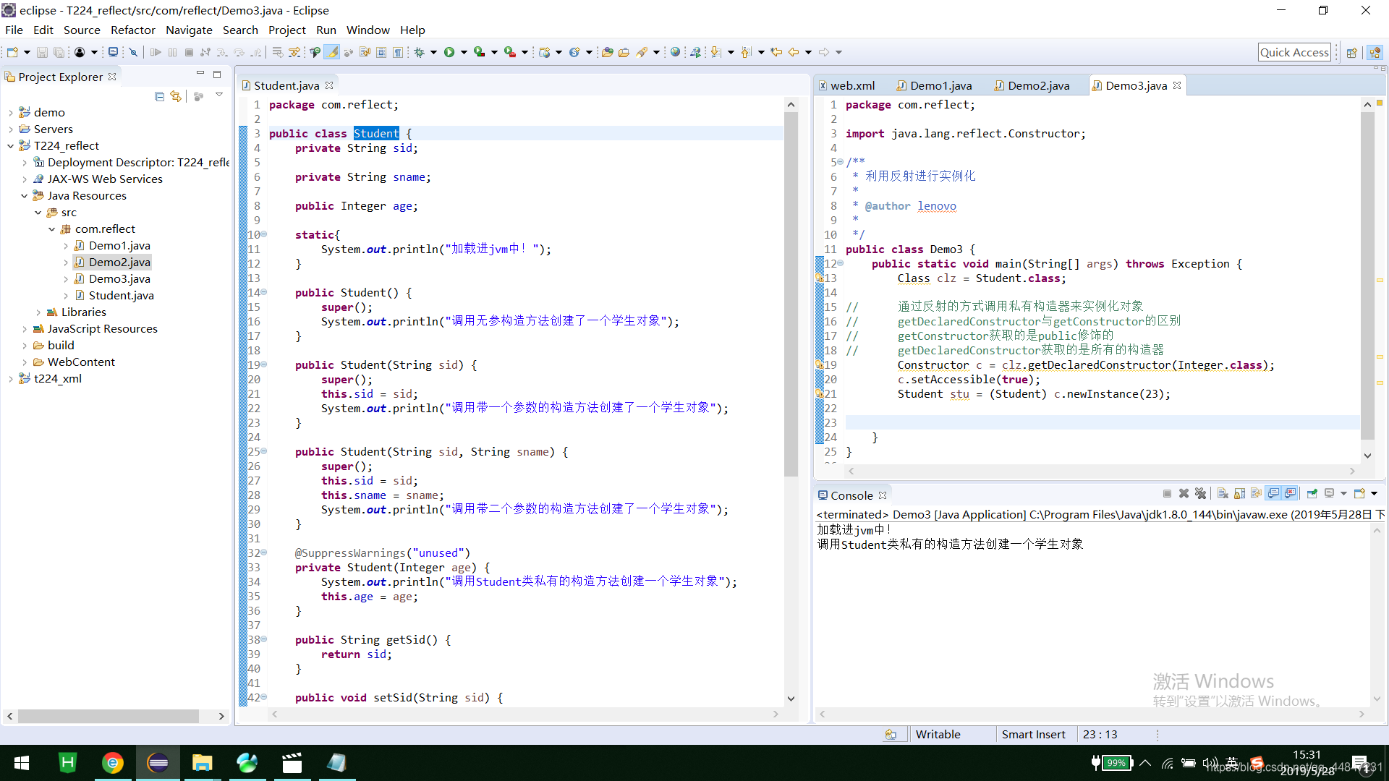Click the Pin Console icon

[1312, 494]
